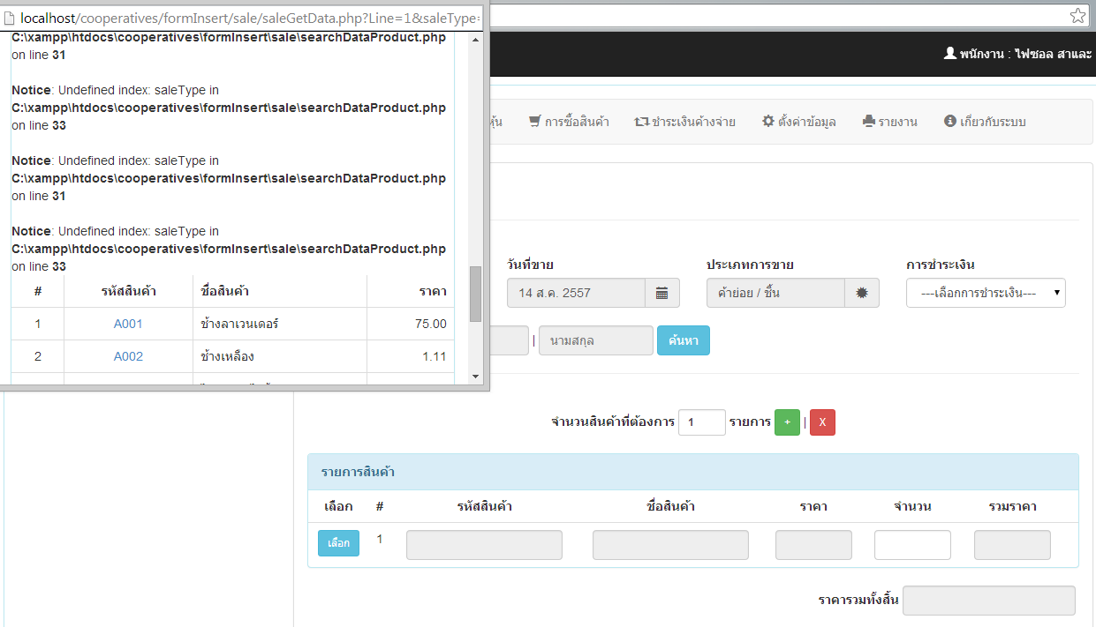
Task: Click product code link A001 in popup
Action: (x=128, y=324)
